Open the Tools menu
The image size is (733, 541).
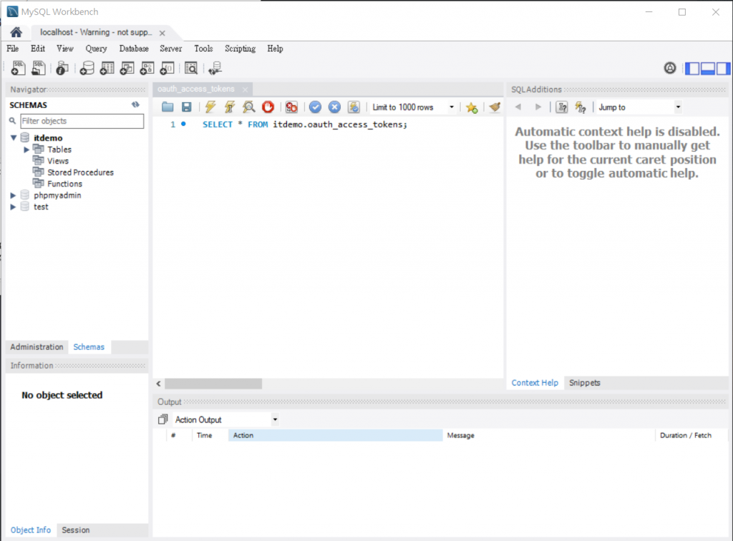click(203, 49)
